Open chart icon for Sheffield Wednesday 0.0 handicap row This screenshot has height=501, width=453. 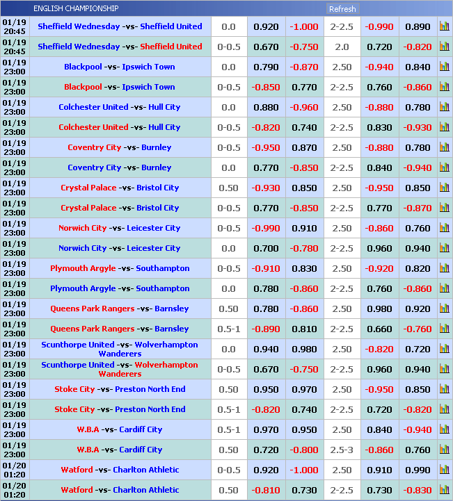point(444,27)
